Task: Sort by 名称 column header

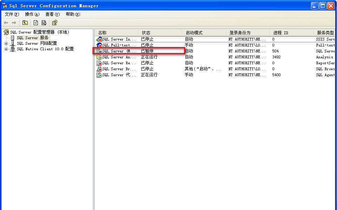Action: 117,33
